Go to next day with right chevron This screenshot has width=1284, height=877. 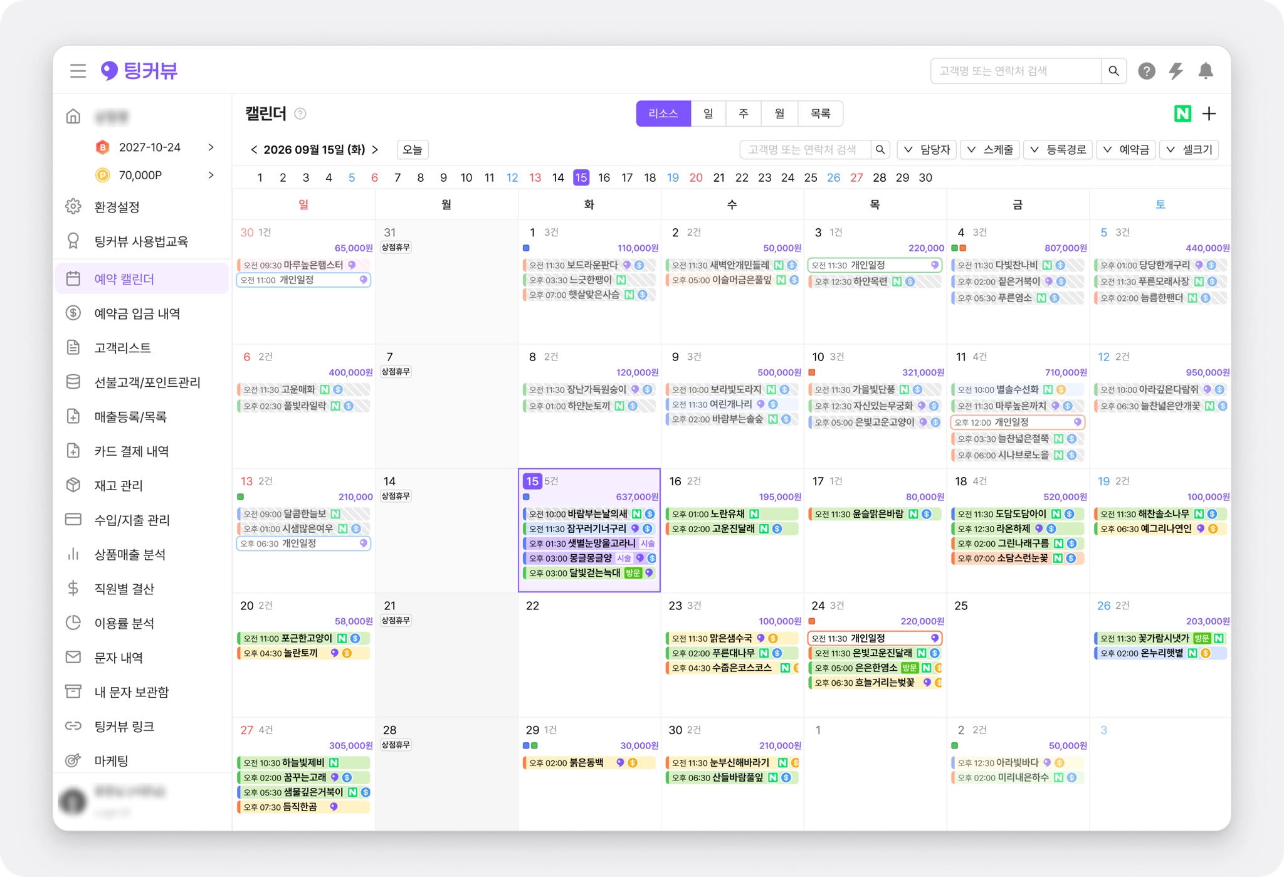(375, 150)
